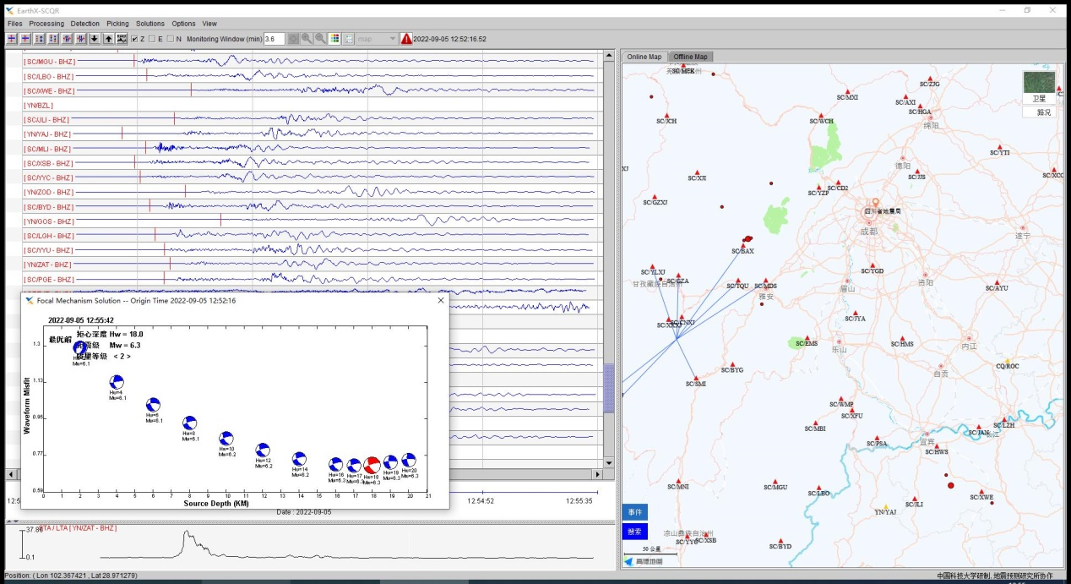
Task: Click the Position Lon/Lat status bar text
Action: (x=71, y=576)
